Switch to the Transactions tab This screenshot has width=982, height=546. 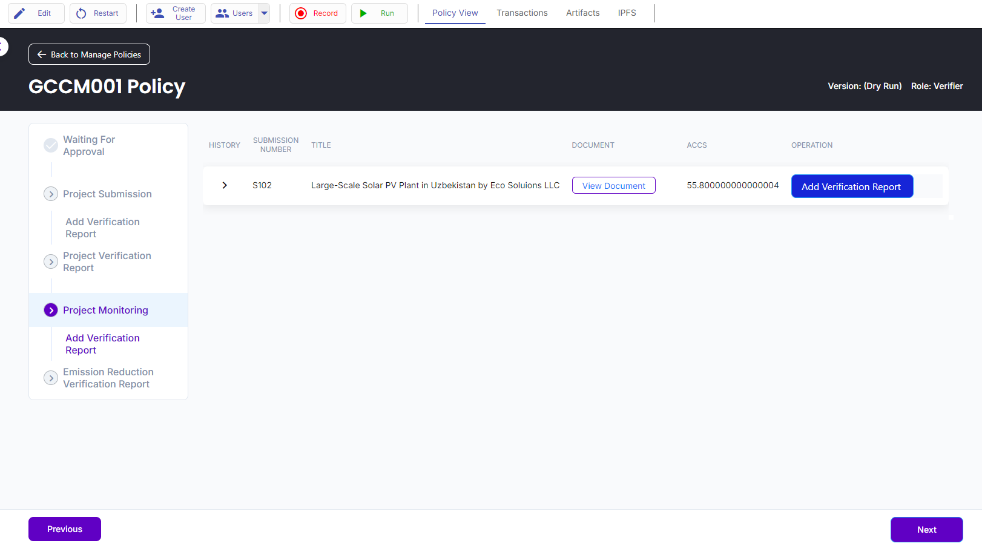(522, 13)
